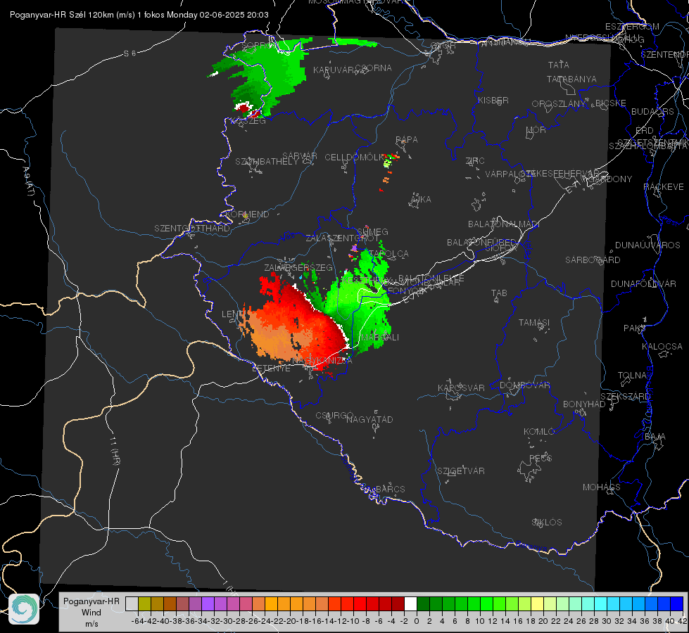Select the SARBOGARD label
The image size is (689, 633).
pyautogui.click(x=593, y=260)
